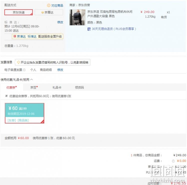Uncheck the 优惠组合推荐 checkbox
The height and width of the screenshot is (185, 187).
point(6,96)
